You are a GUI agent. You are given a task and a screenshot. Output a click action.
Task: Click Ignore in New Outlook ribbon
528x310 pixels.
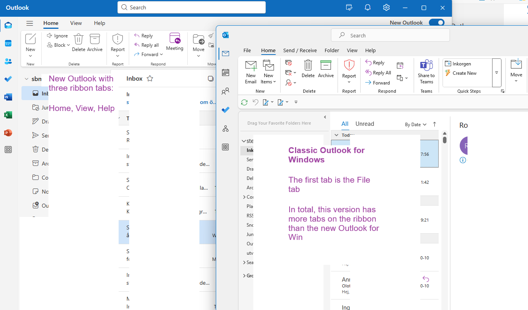pyautogui.click(x=57, y=36)
